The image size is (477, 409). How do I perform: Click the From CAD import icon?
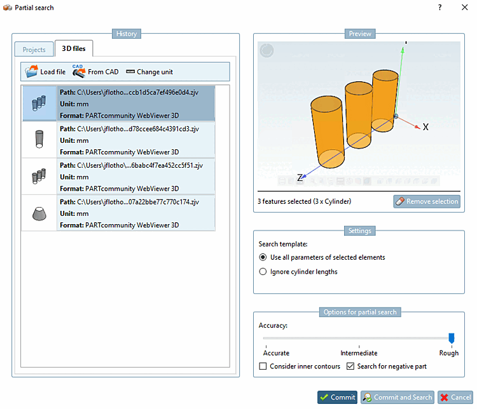tap(79, 71)
